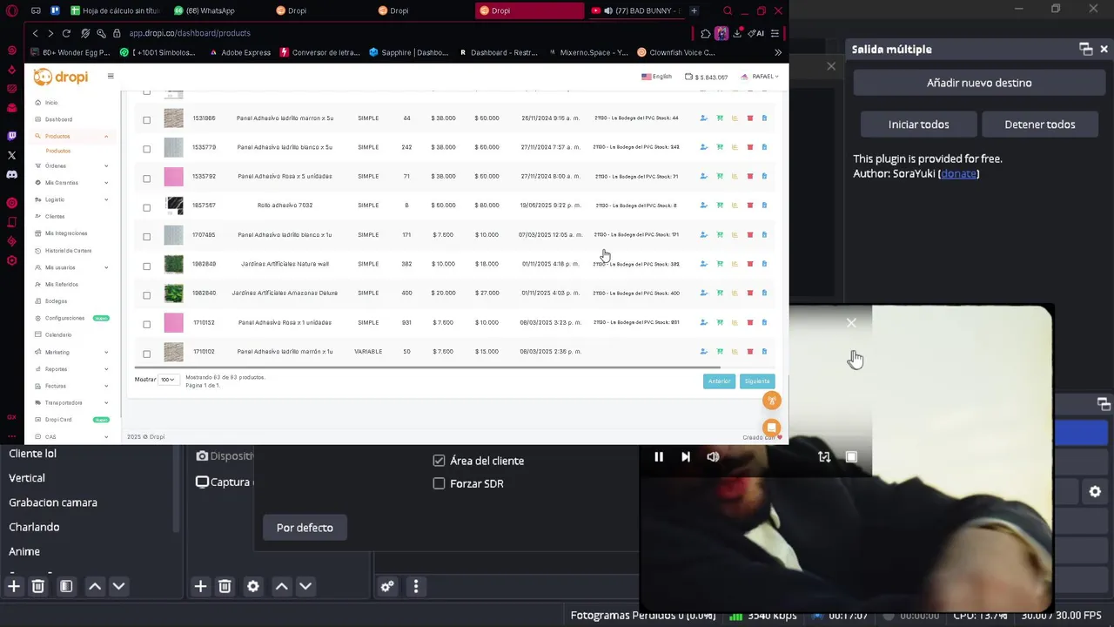The image size is (1114, 627).
Task: Collapse Productos sidebar section
Action: tap(71, 137)
